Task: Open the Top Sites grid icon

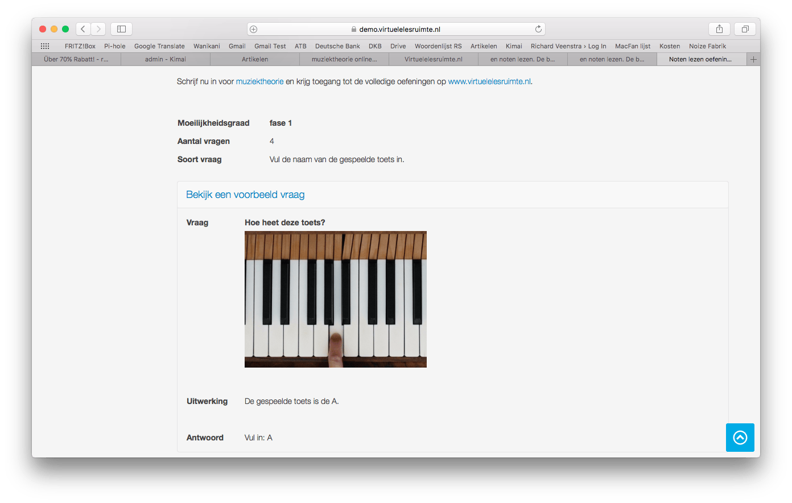Action: pyautogui.click(x=45, y=46)
